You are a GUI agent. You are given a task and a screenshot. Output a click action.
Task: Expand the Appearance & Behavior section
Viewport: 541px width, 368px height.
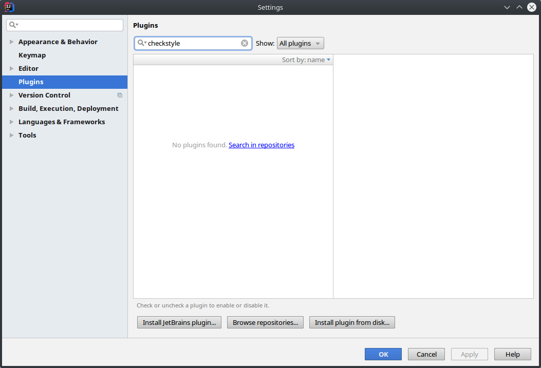tap(12, 42)
